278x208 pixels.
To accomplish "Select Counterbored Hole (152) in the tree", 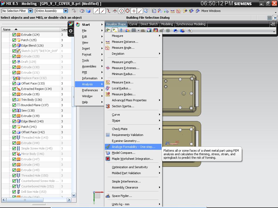I will 37,186.
